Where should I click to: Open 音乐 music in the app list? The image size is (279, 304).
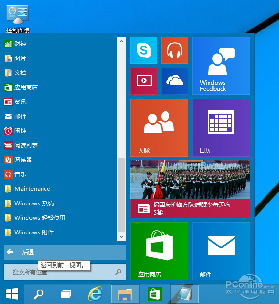pos(15,174)
